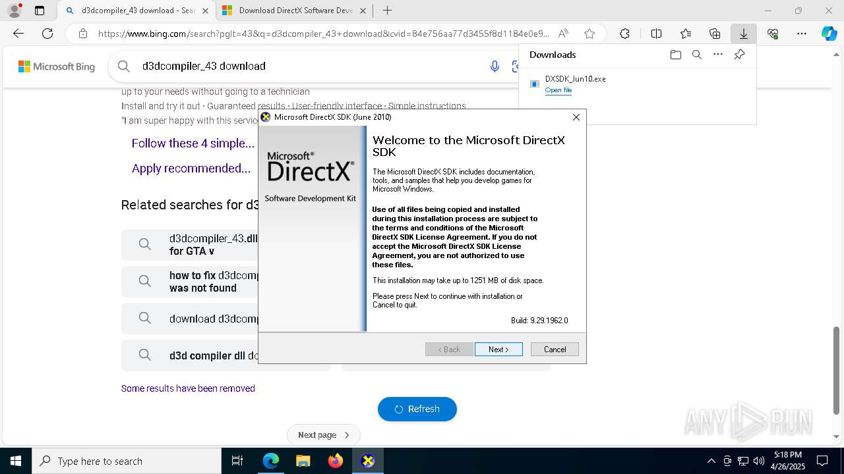Open Firefox from taskbar
Image resolution: width=844 pixels, height=474 pixels.
336,461
